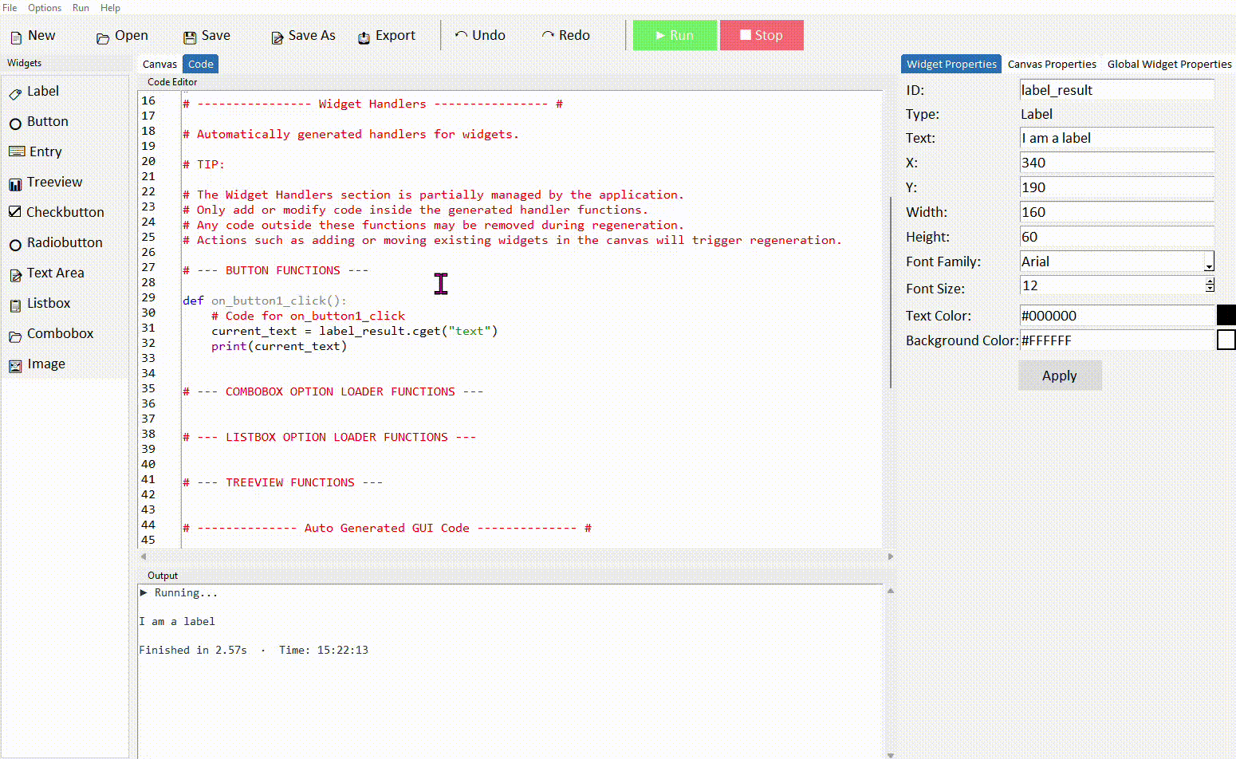
Task: Open the Background Color swatch
Action: pos(1227,340)
